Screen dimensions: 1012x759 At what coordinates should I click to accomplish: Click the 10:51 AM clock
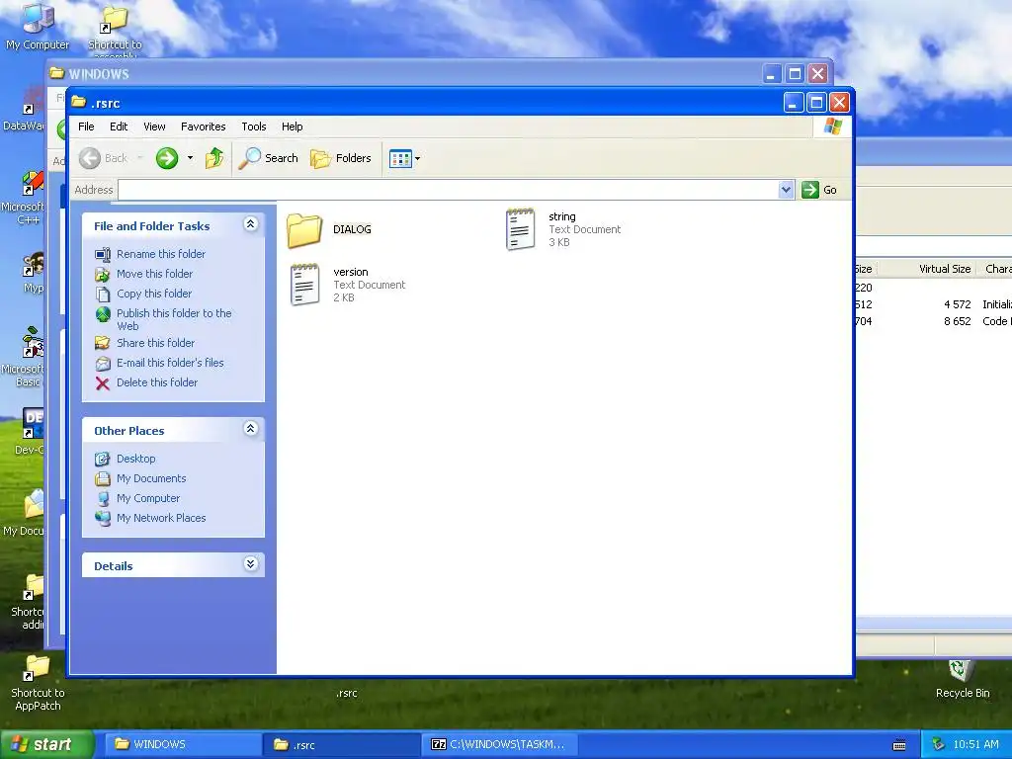pyautogui.click(x=975, y=745)
